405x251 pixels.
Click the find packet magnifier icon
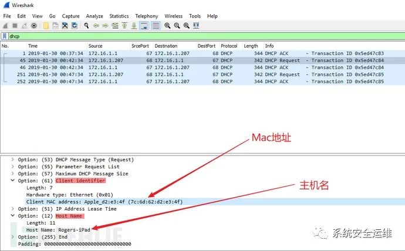pyautogui.click(x=86, y=26)
